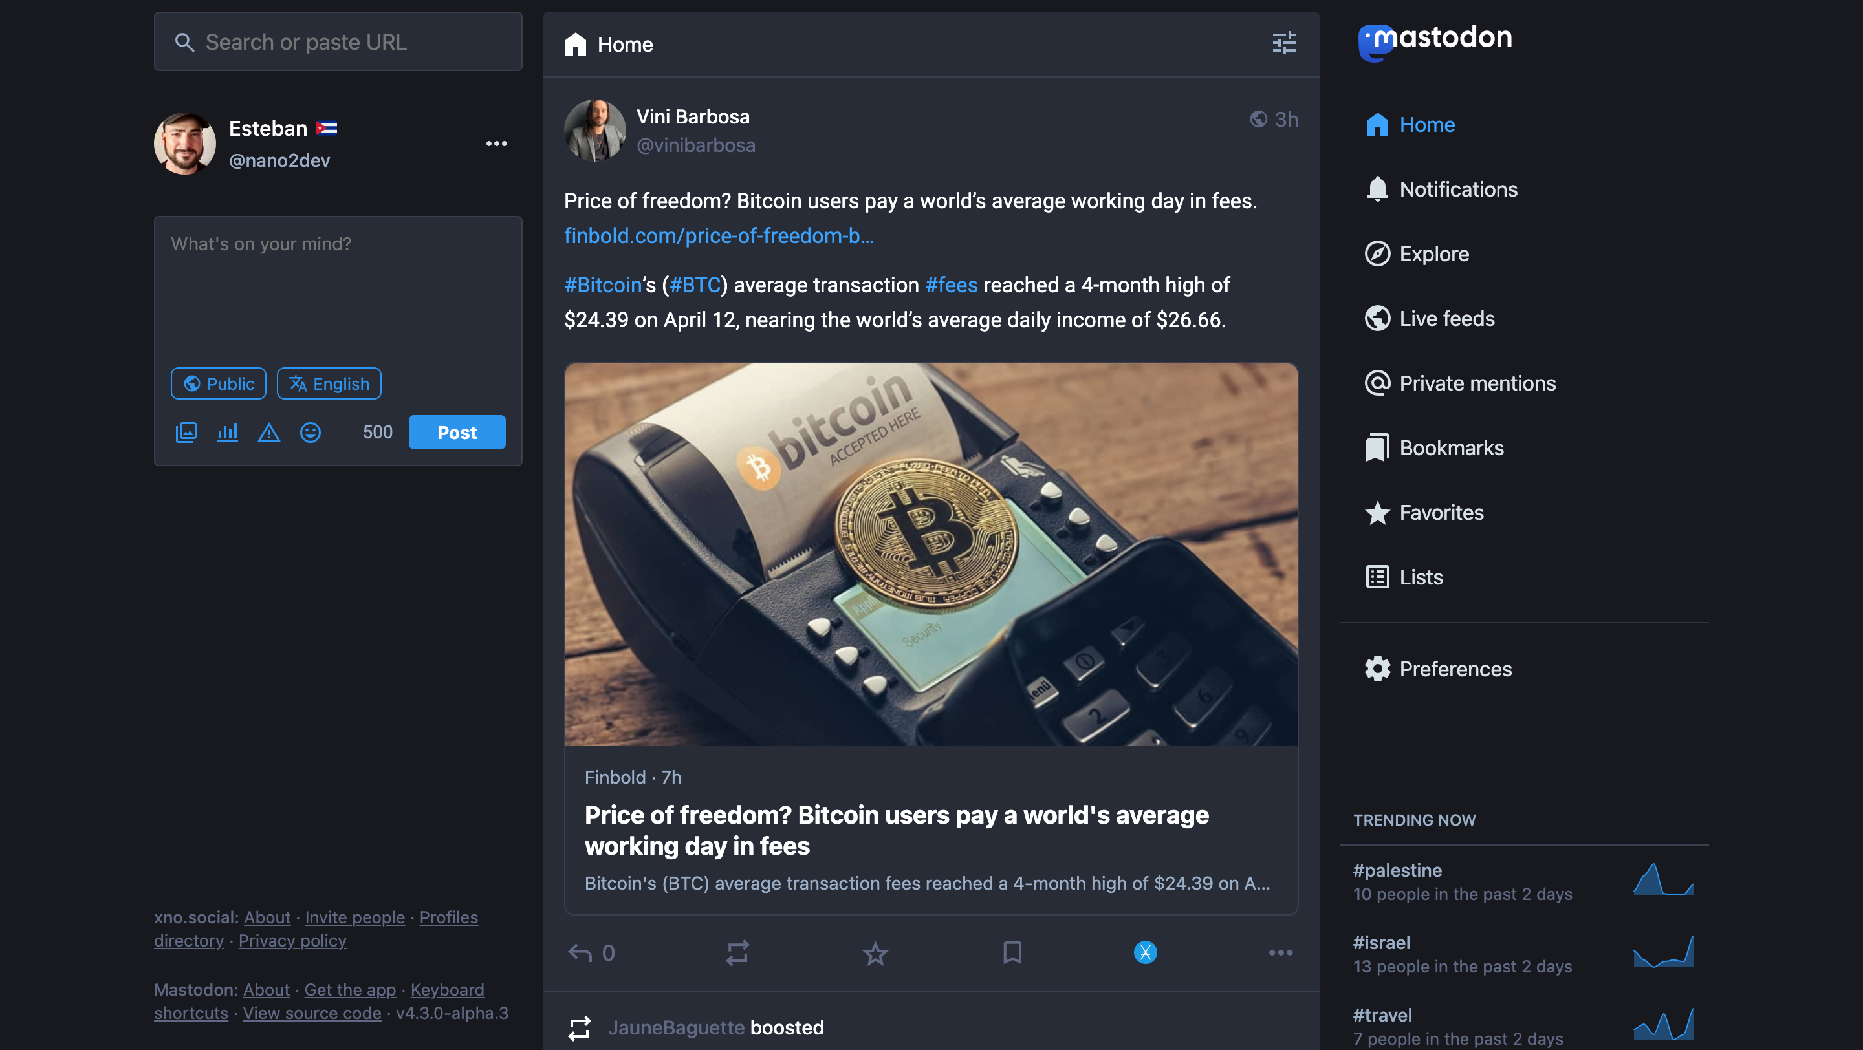Click the content warning triangle icon
The image size is (1863, 1050).
(269, 432)
